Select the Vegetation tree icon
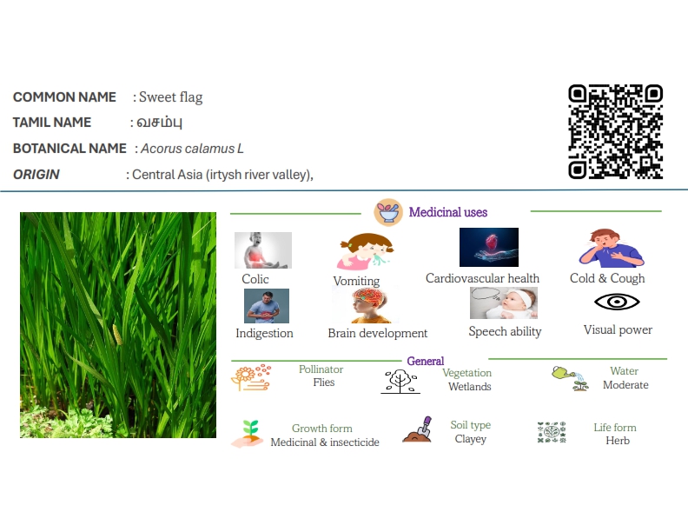Image resolution: width=688 pixels, height=532 pixels. [400, 381]
